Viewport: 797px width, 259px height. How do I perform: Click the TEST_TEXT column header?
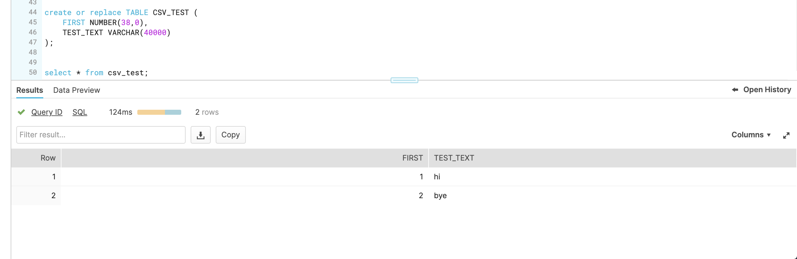[454, 158]
